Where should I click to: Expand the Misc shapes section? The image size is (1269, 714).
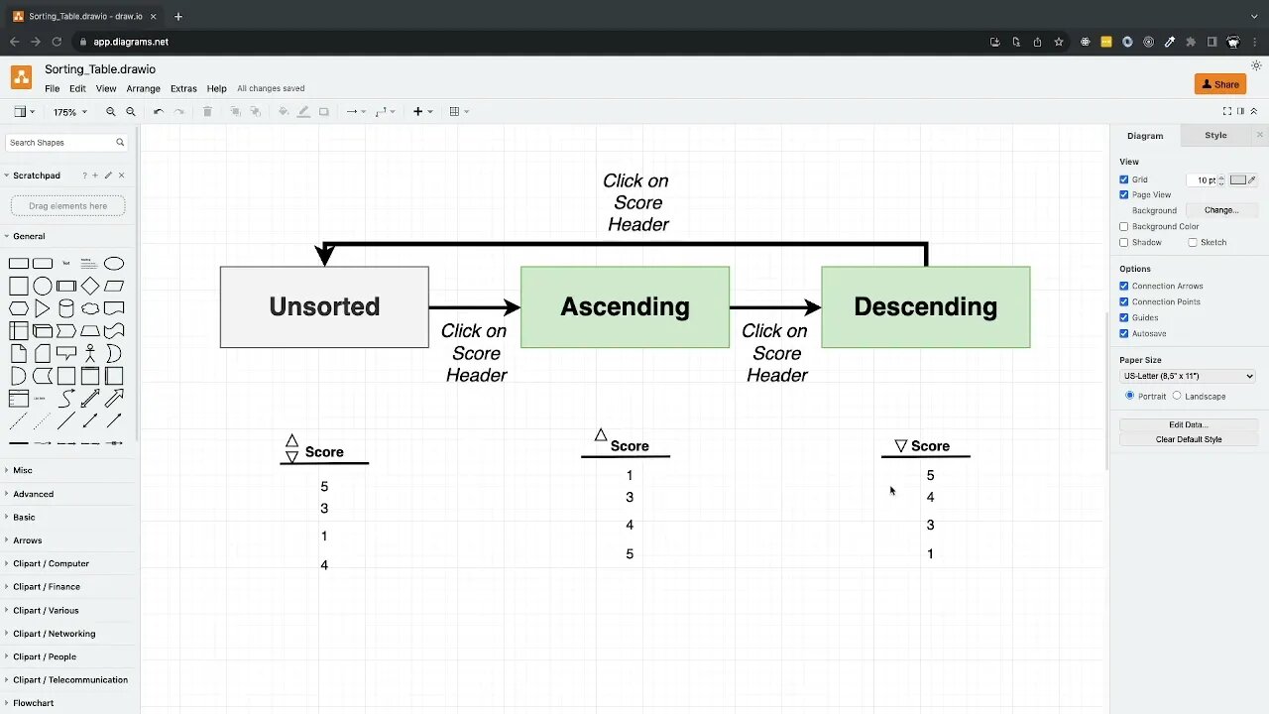point(68,470)
